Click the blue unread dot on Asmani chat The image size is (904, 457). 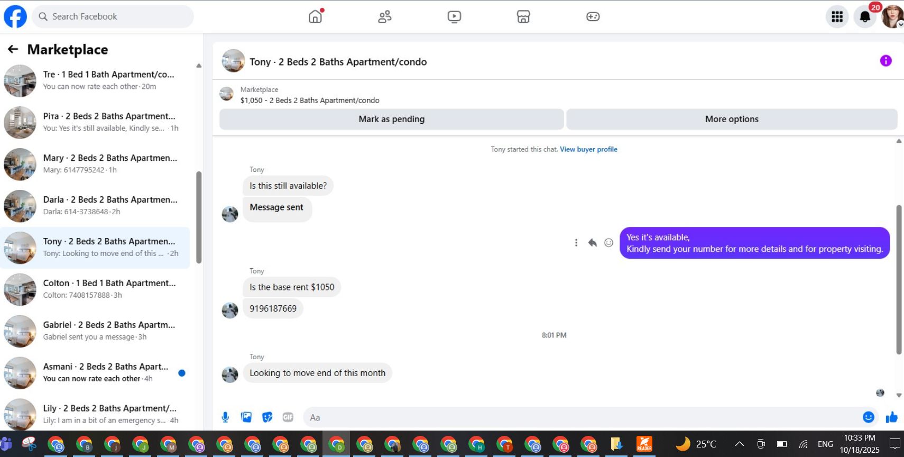(182, 373)
